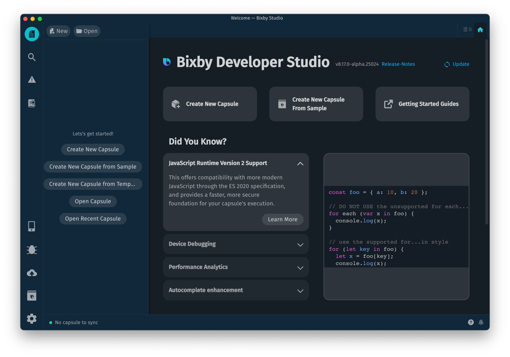Click the Learn More button
The image size is (510, 357).
(x=283, y=219)
